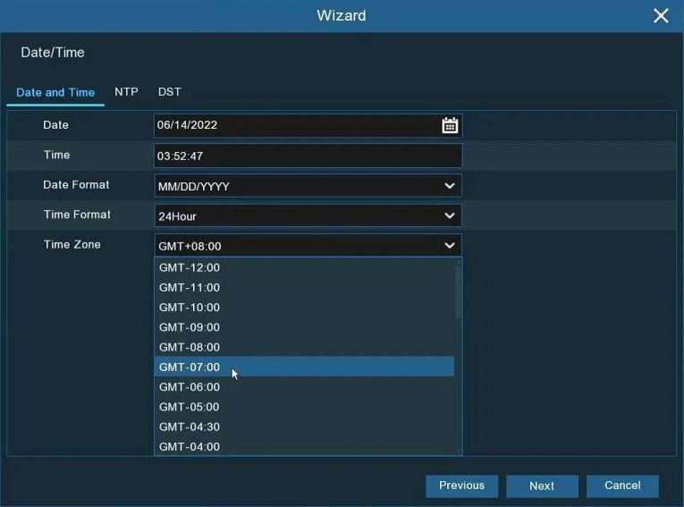Open the calendar picker icon
The height and width of the screenshot is (507, 684).
tap(450, 125)
